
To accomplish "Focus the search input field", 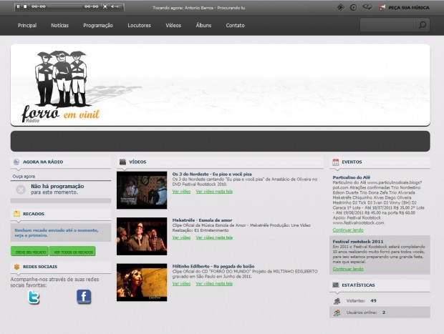I will pyautogui.click(x=387, y=25).
